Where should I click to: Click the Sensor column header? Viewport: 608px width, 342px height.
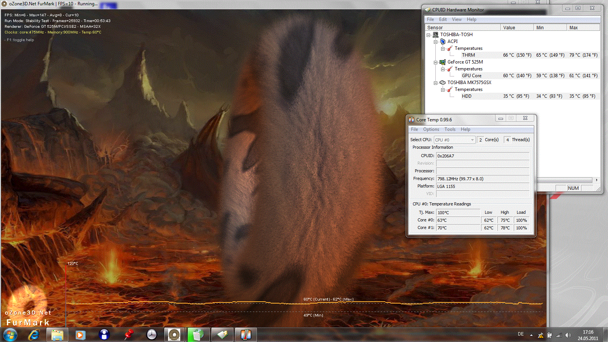tap(462, 28)
